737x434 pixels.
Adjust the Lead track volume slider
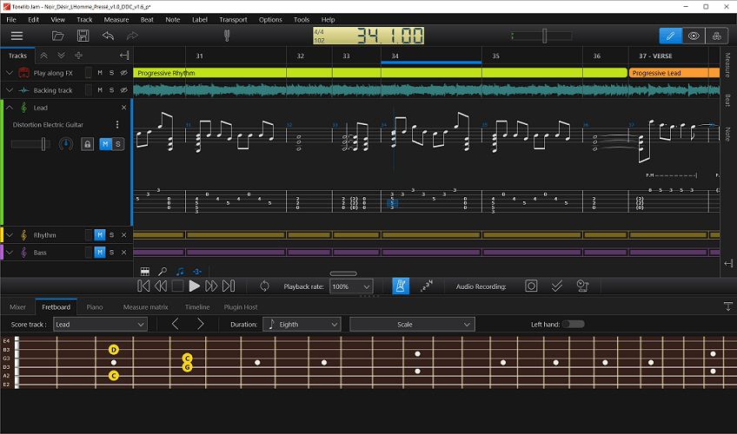(x=43, y=143)
